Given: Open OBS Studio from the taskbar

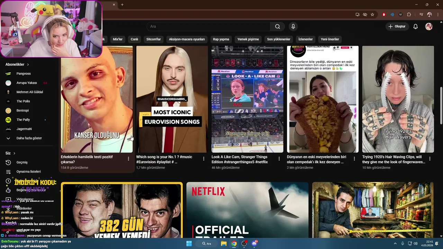Looking at the screenshot, I should [x=244, y=243].
